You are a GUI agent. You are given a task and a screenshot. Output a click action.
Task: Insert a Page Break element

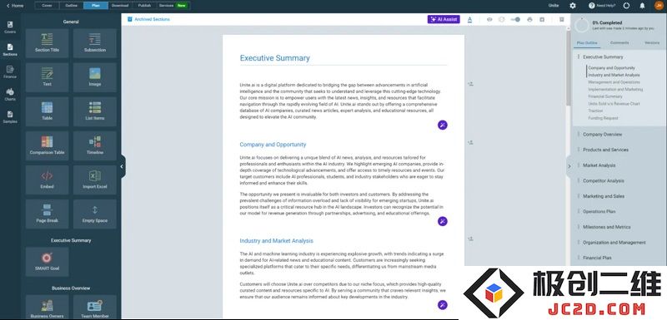pyautogui.click(x=47, y=214)
